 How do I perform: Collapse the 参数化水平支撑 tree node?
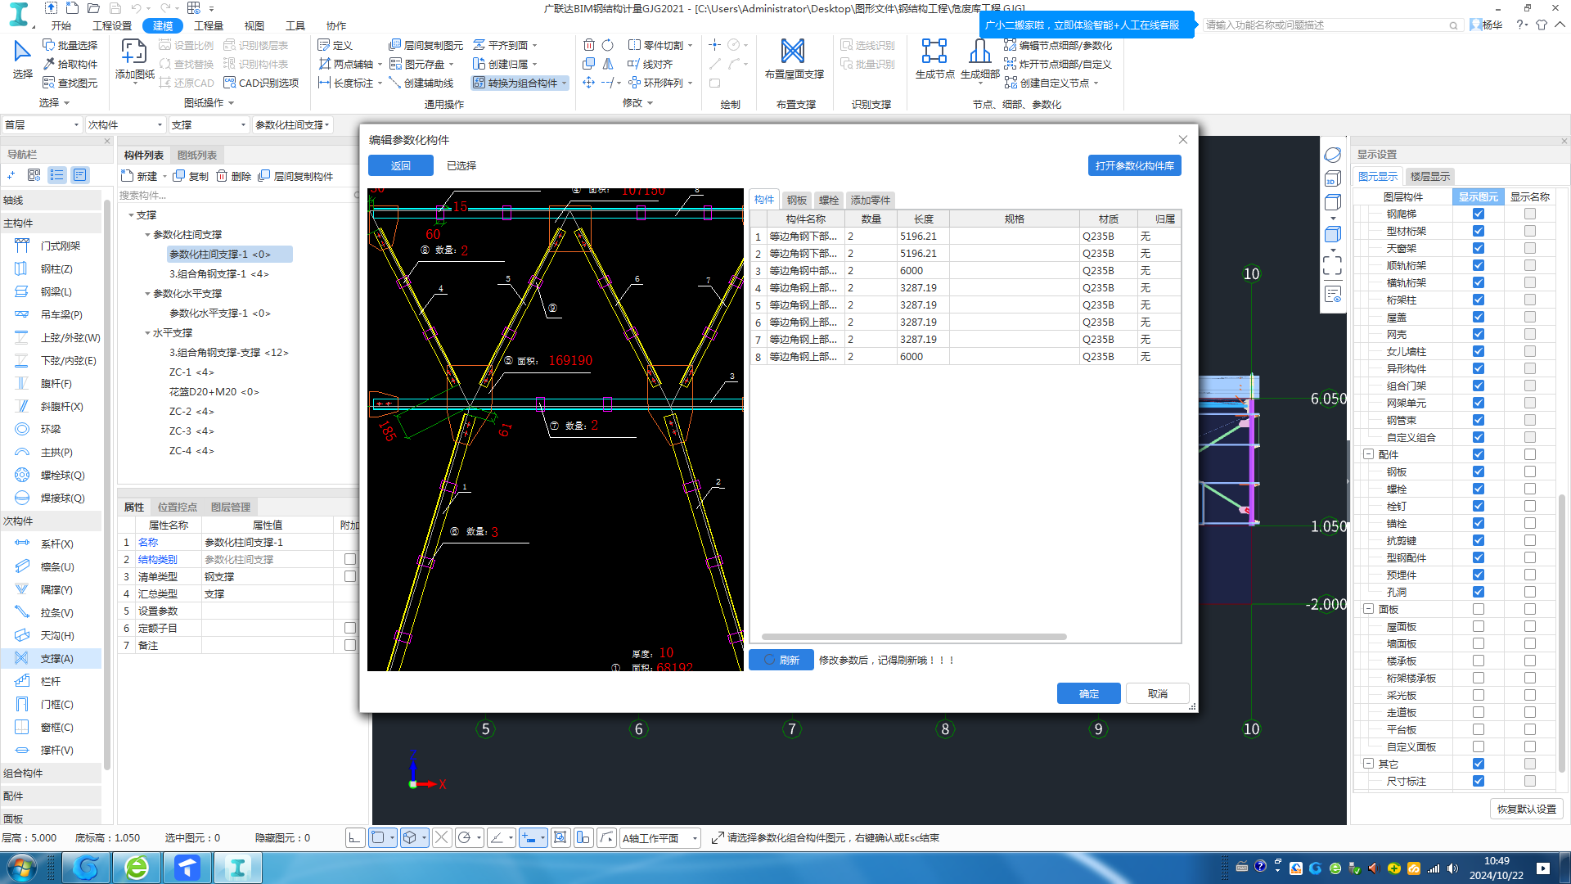[147, 294]
